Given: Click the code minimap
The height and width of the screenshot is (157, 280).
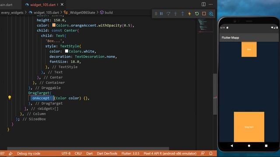Looking at the screenshot, I should (205, 26).
